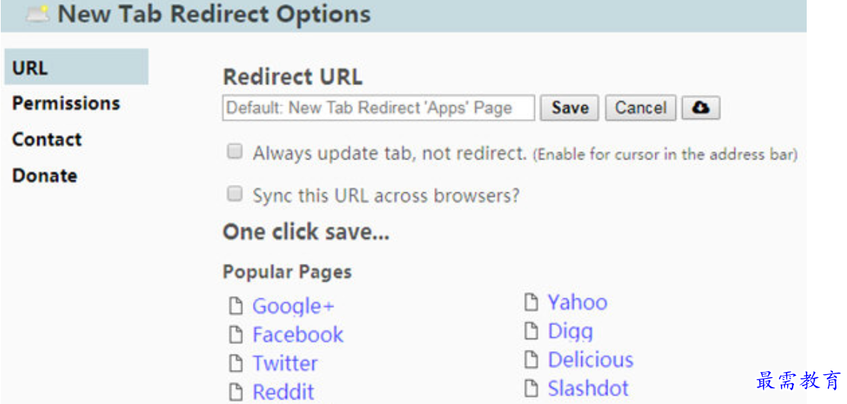The width and height of the screenshot is (847, 404).
Task: Click the page icon beside Digg
Action: pyautogui.click(x=531, y=331)
